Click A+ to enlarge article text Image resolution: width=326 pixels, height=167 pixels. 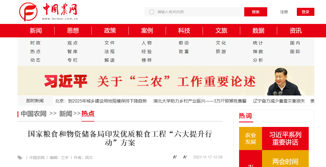click(x=175, y=157)
